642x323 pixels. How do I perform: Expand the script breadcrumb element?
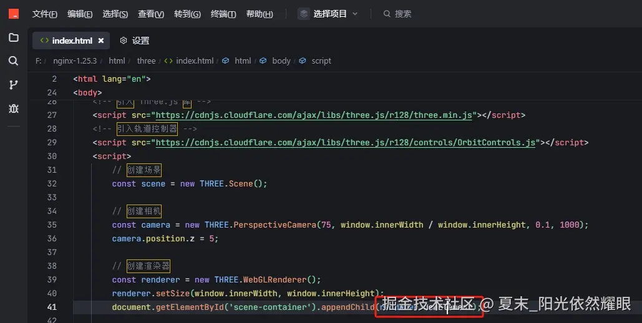click(x=321, y=61)
